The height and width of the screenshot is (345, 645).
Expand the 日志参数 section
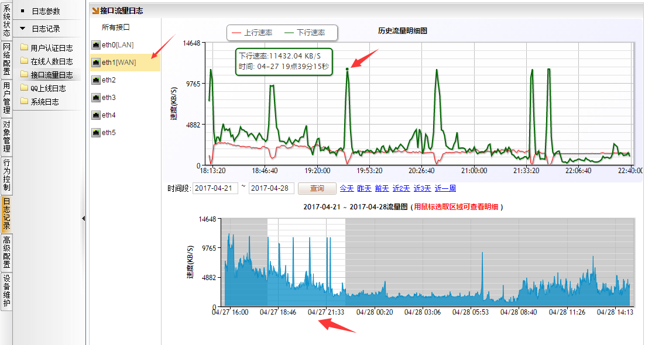tap(23, 11)
